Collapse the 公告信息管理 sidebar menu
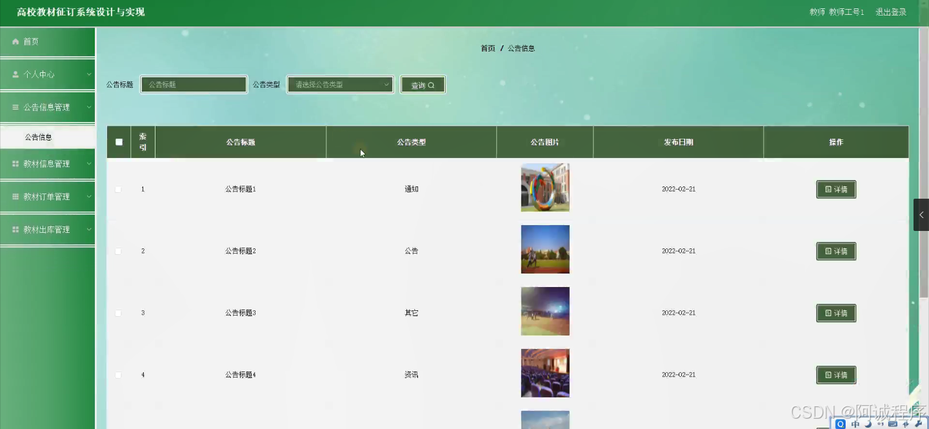The width and height of the screenshot is (929, 429). 47,107
